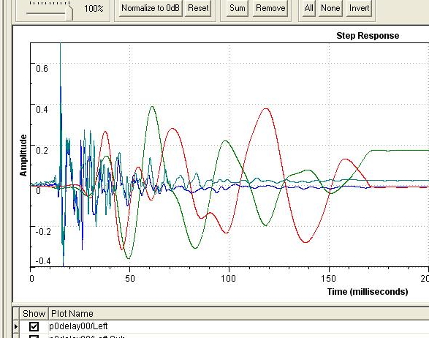Invert the plot selection
Viewport: 429px width, 338px height.
(359, 8)
